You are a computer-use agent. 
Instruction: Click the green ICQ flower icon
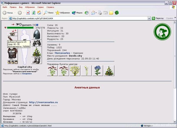pyautogui.click(x=117, y=13)
